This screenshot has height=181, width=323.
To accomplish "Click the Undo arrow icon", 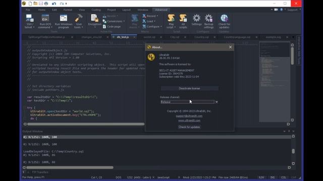I will [54, 4].
